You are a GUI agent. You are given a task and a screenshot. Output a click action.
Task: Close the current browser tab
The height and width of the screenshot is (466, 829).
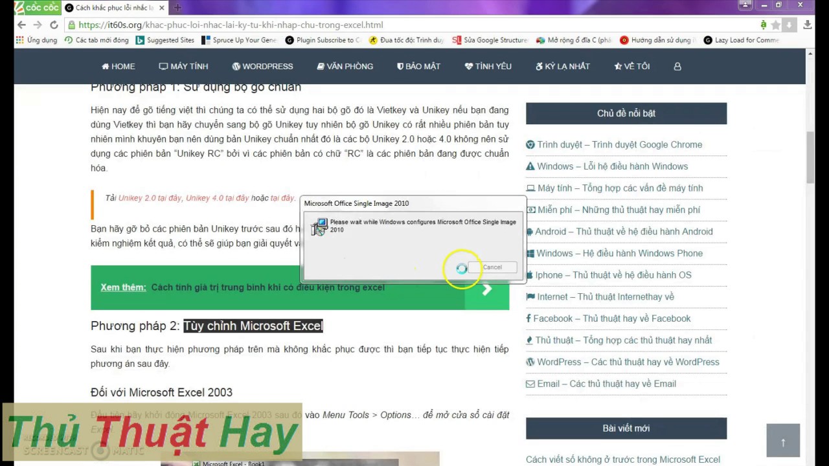tap(162, 8)
